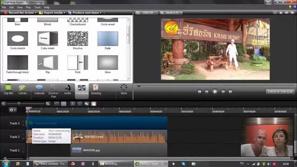Viewport: 297px width, 167px height.
Task: Click the Redo button on timeline toolbar
Action: (64, 104)
